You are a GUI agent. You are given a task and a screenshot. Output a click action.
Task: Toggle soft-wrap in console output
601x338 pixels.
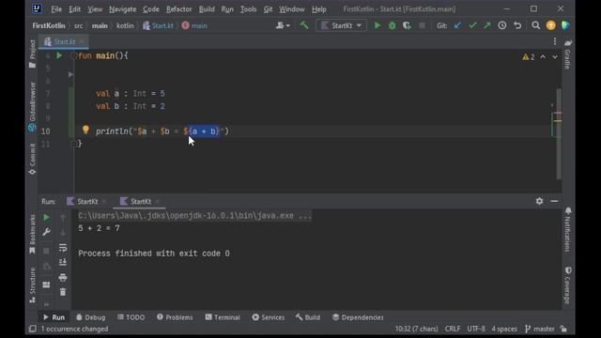(x=63, y=248)
